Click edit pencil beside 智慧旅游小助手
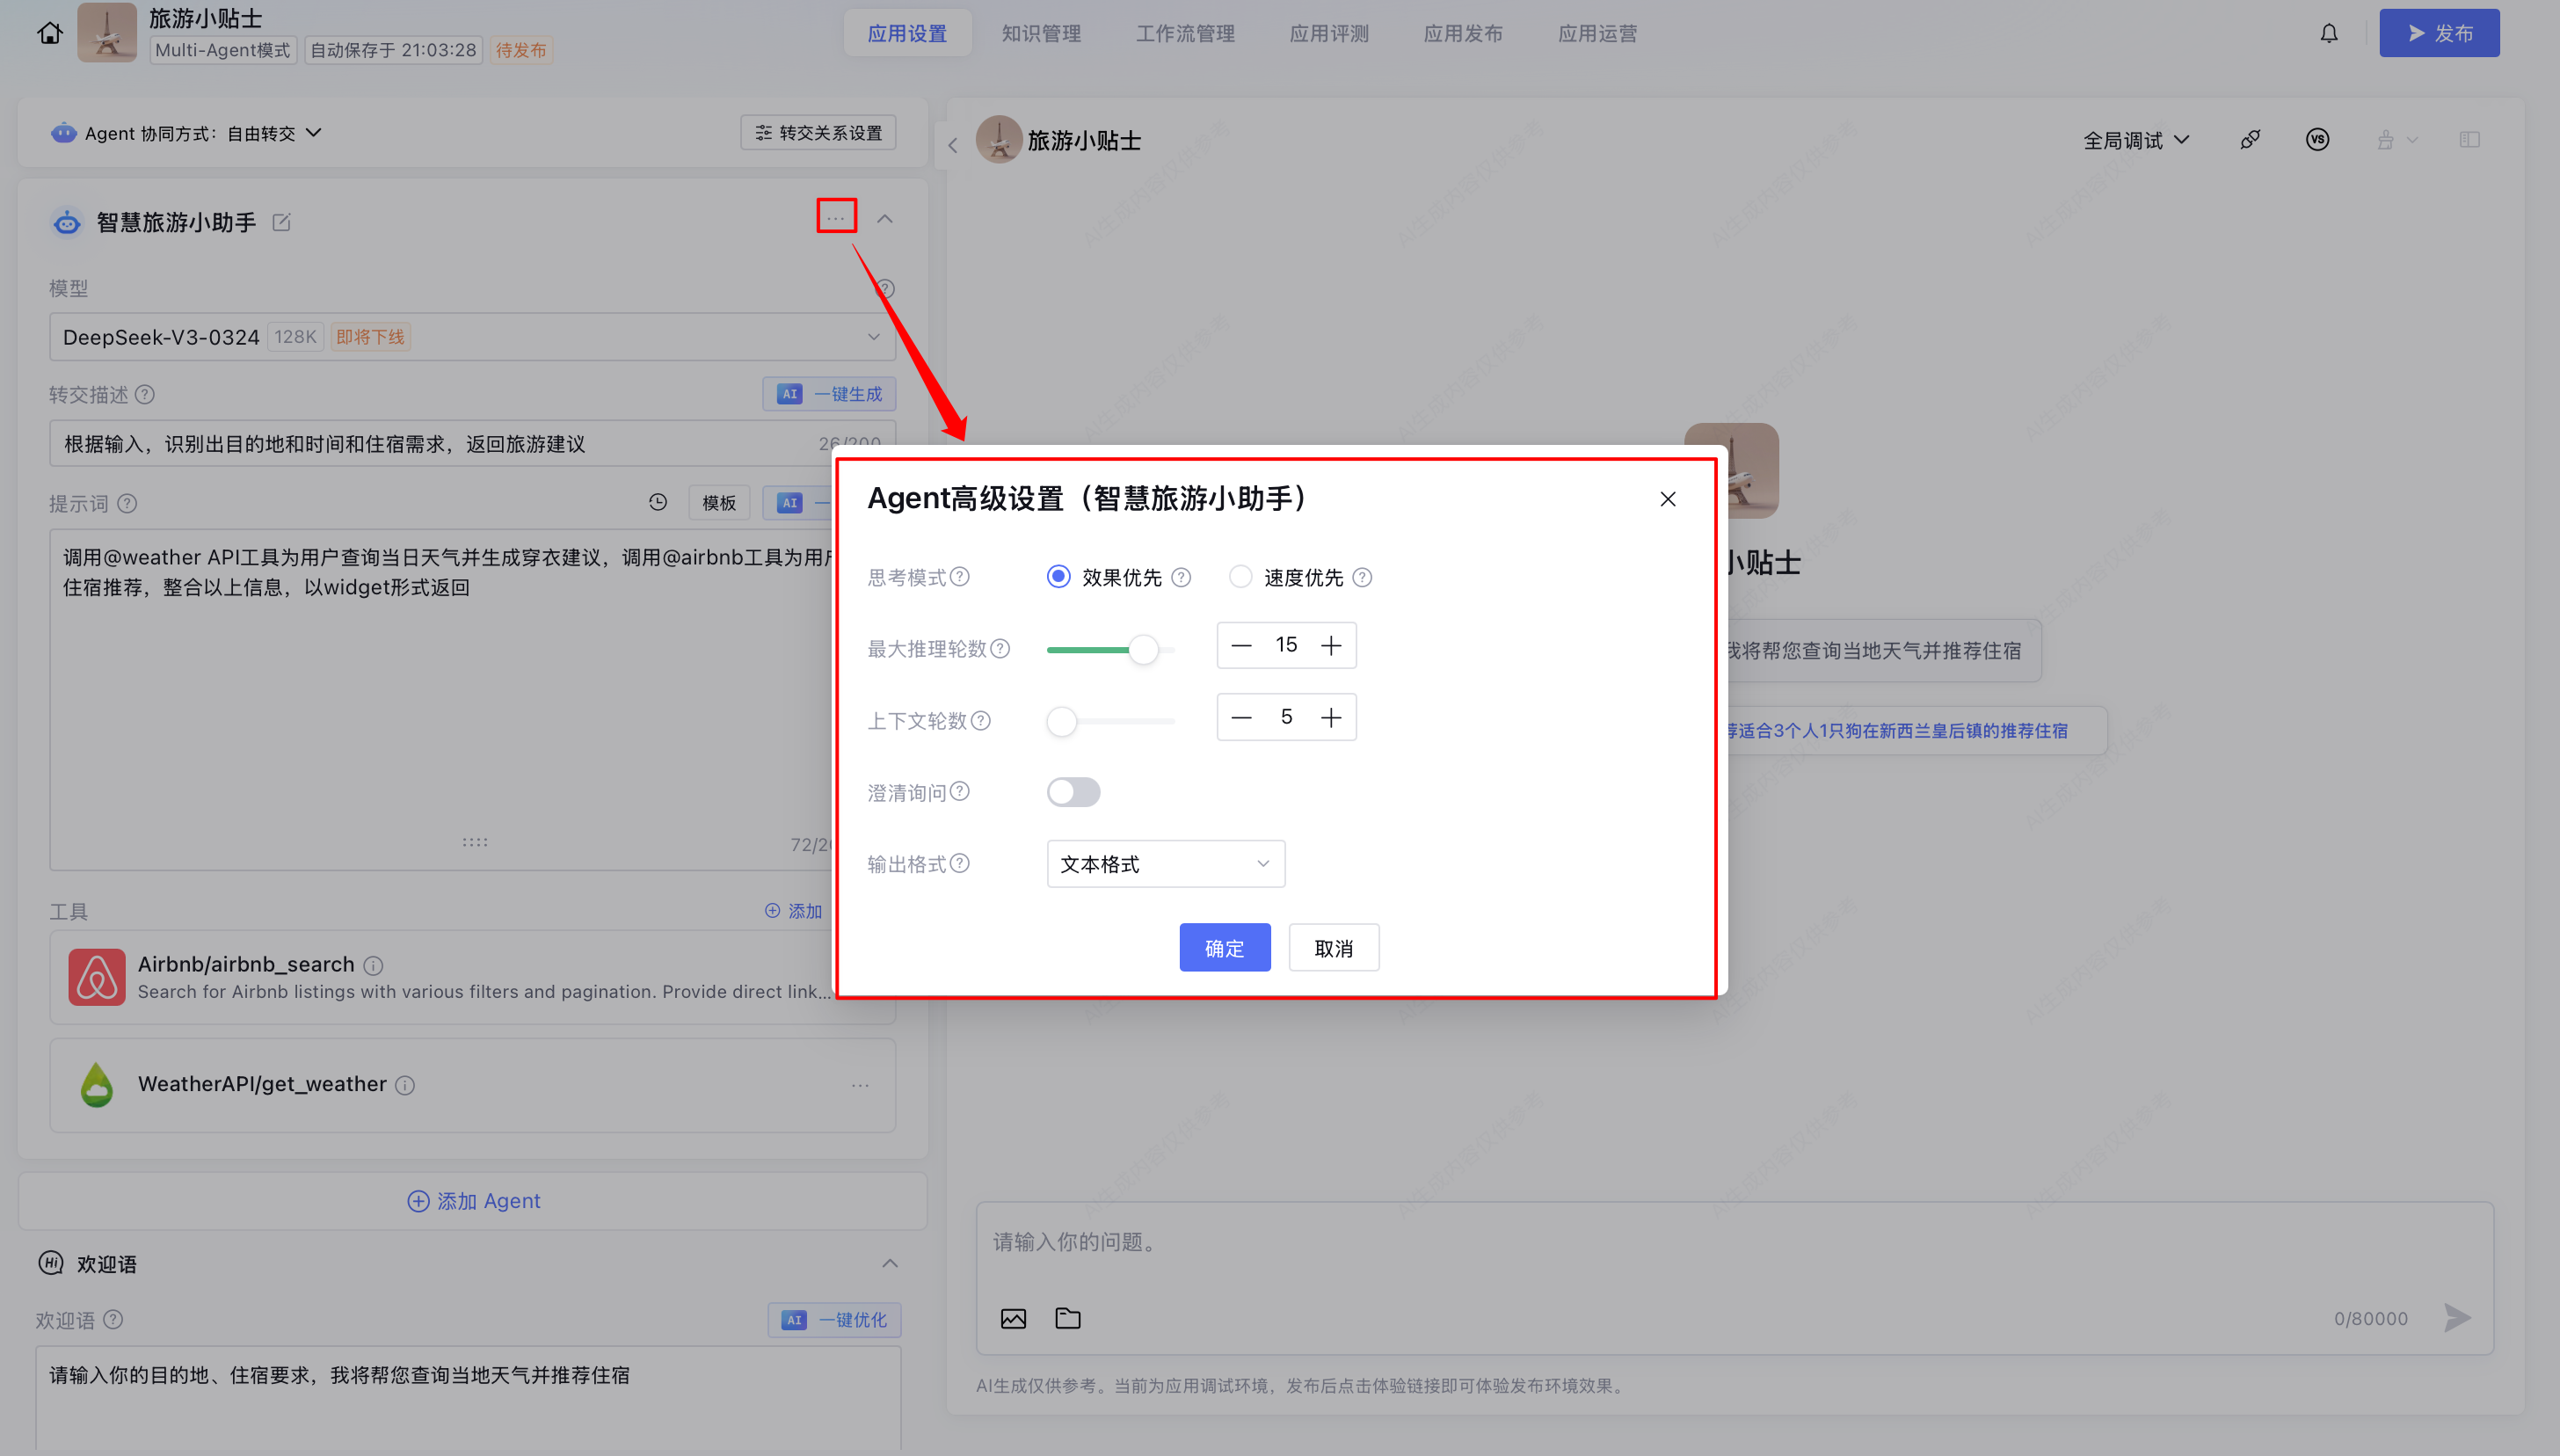The height and width of the screenshot is (1456, 2560). (282, 222)
